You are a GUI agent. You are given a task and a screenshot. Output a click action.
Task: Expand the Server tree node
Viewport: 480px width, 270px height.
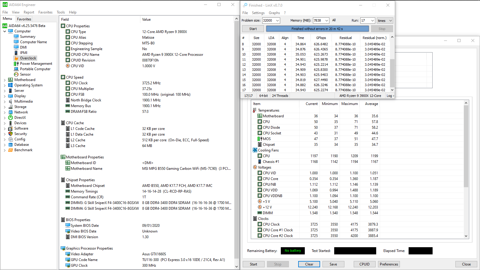pyautogui.click(x=5, y=91)
